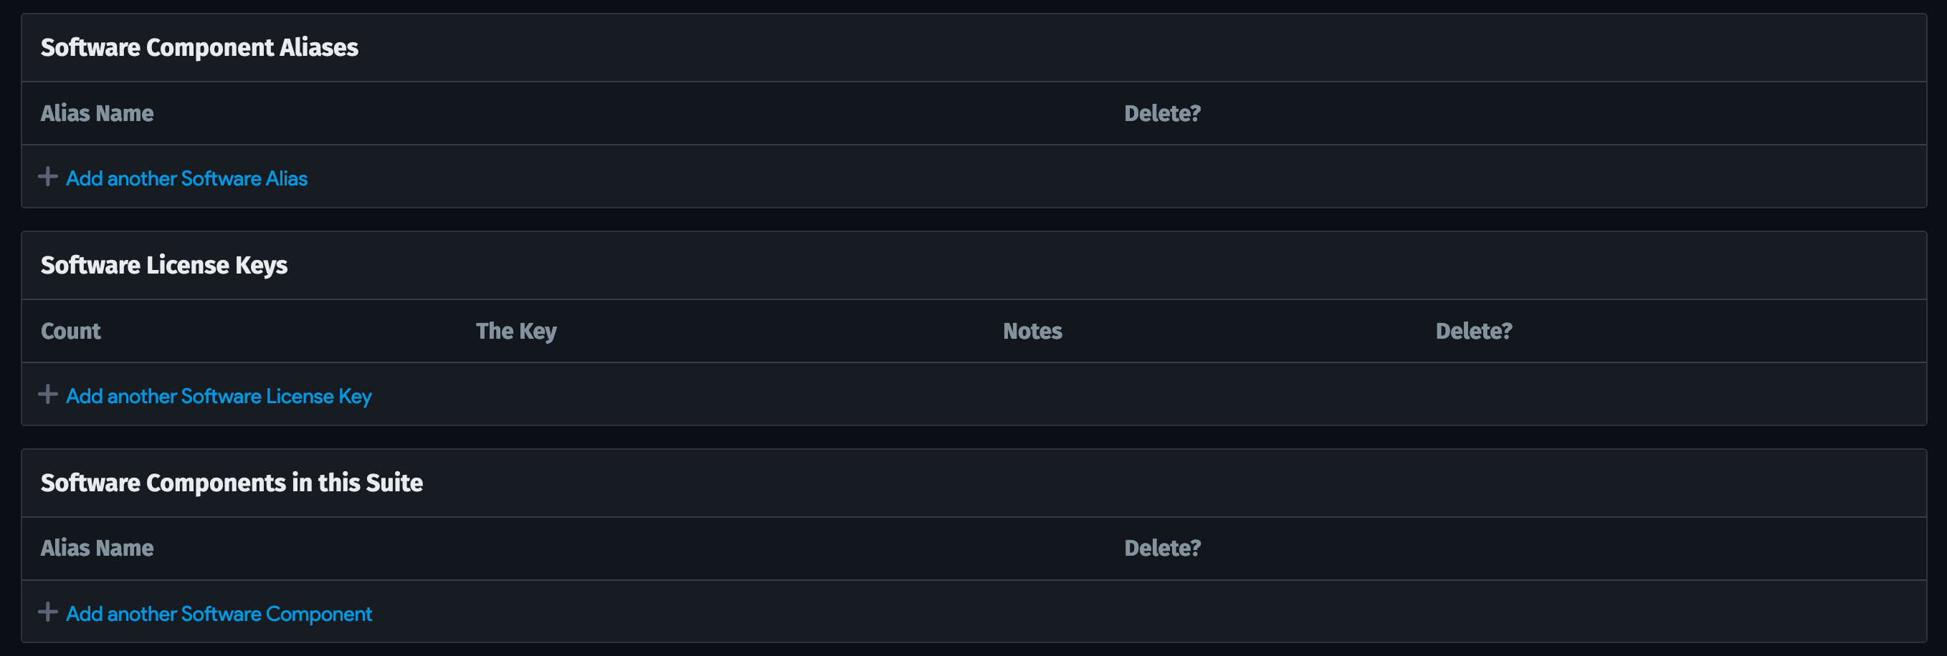Add another Software Component link

tap(219, 614)
